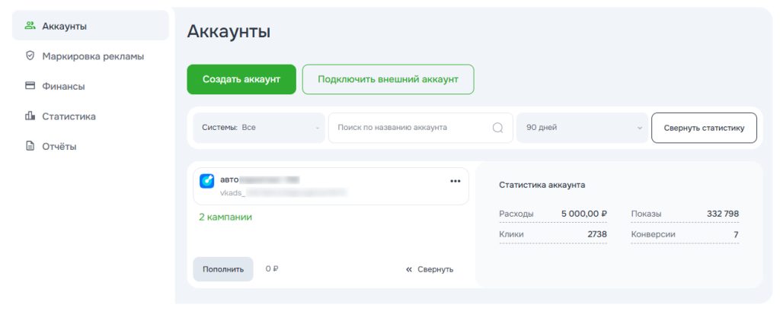Click the magnifier icon in search field
The width and height of the screenshot is (780, 311).
pos(497,128)
